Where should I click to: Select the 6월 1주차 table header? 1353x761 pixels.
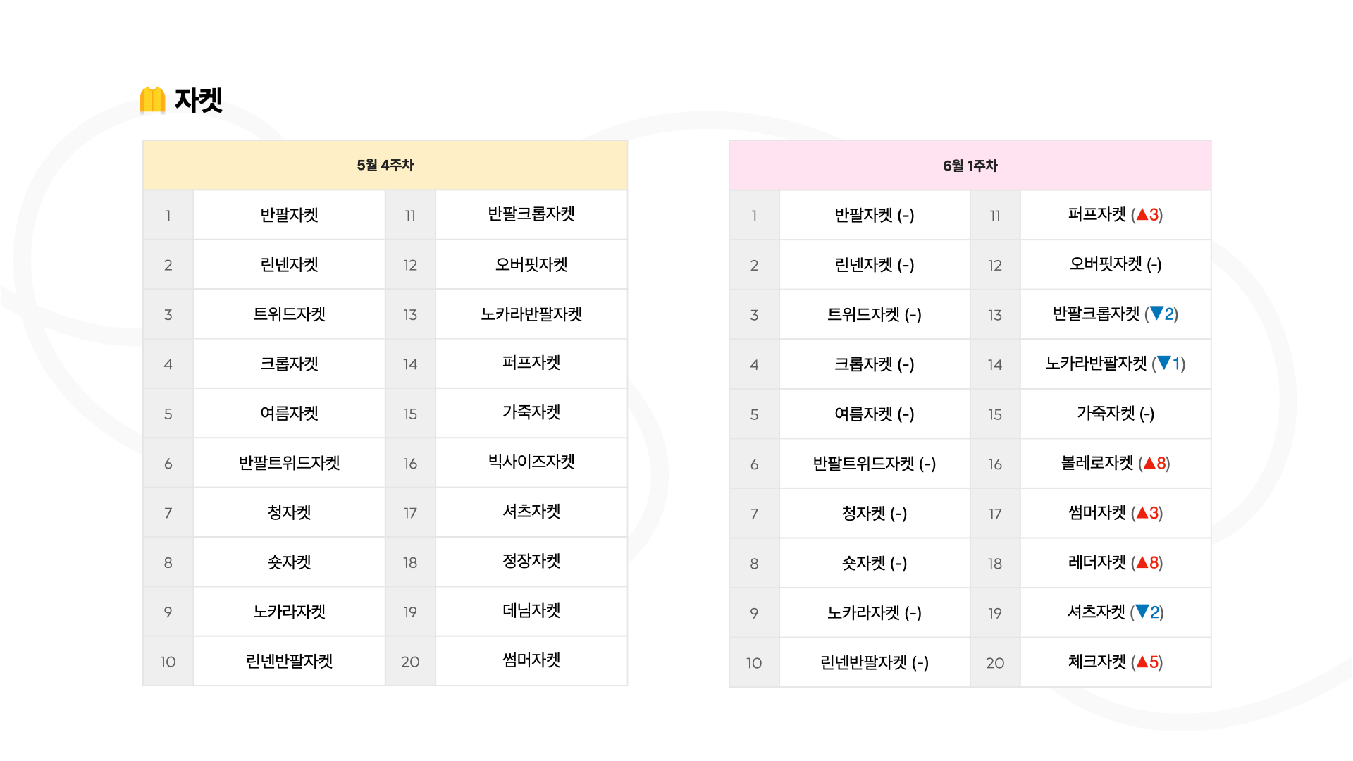tap(970, 166)
